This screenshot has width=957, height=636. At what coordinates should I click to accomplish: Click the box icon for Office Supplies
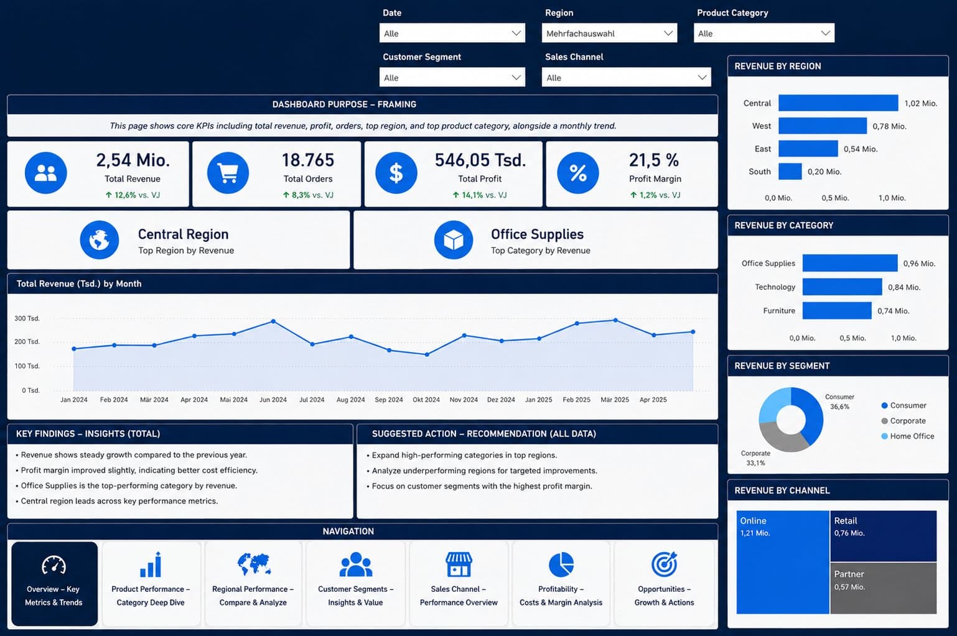pos(454,240)
